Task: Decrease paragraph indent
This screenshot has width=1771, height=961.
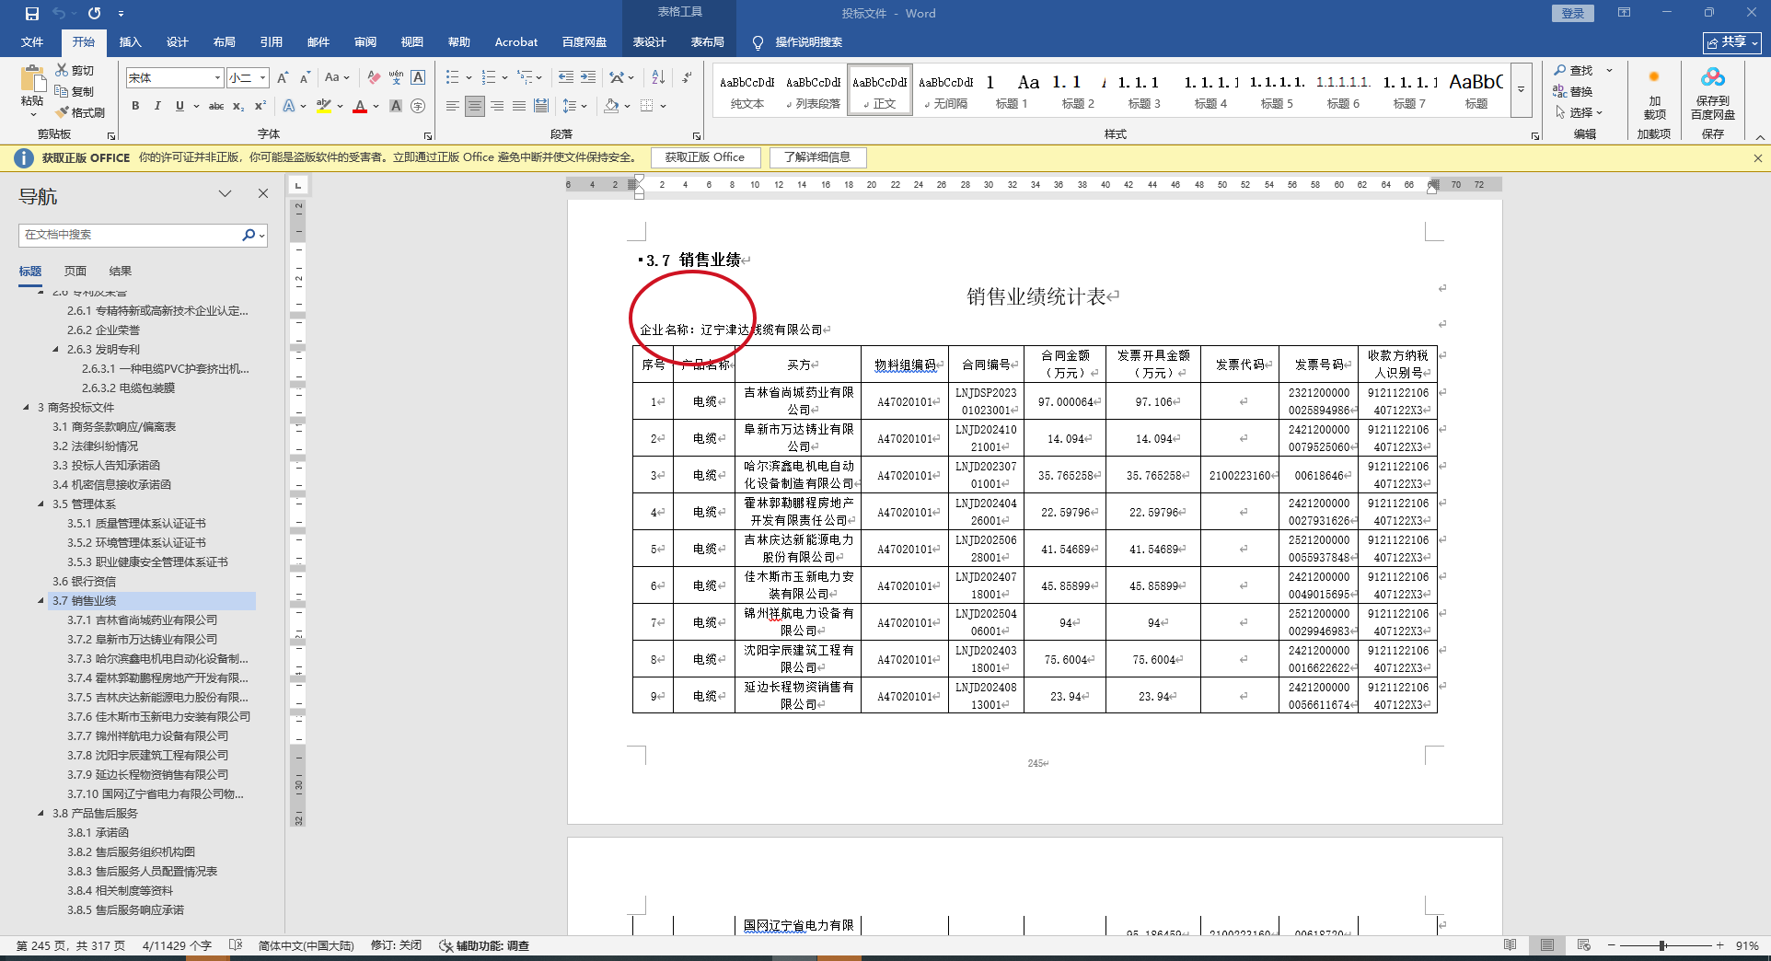Action: point(566,78)
